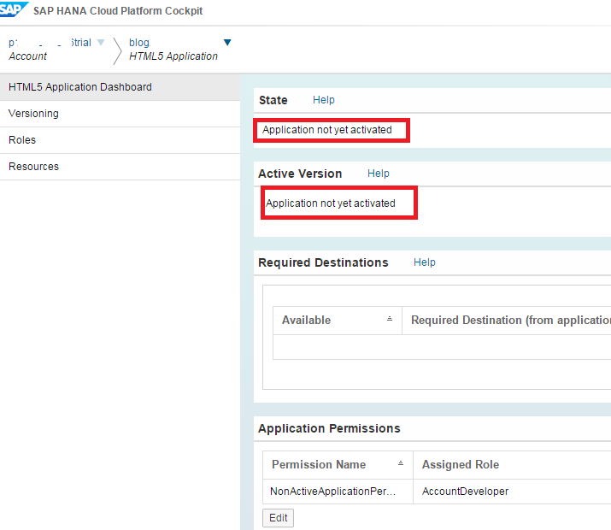Expand the HTML5 Application dropdown arrow
Image resolution: width=611 pixels, height=530 pixels.
click(x=227, y=42)
